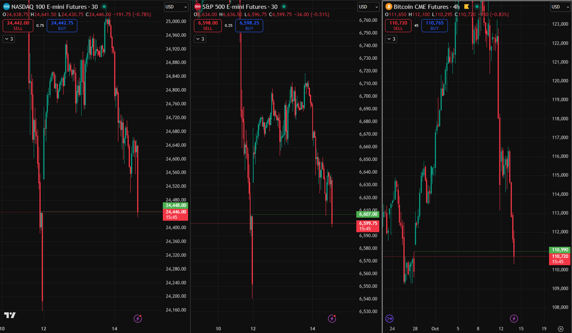Click green 110,990 price label on Bitcoin scale
Image resolution: width=572 pixels, height=333 pixels.
tap(560, 250)
